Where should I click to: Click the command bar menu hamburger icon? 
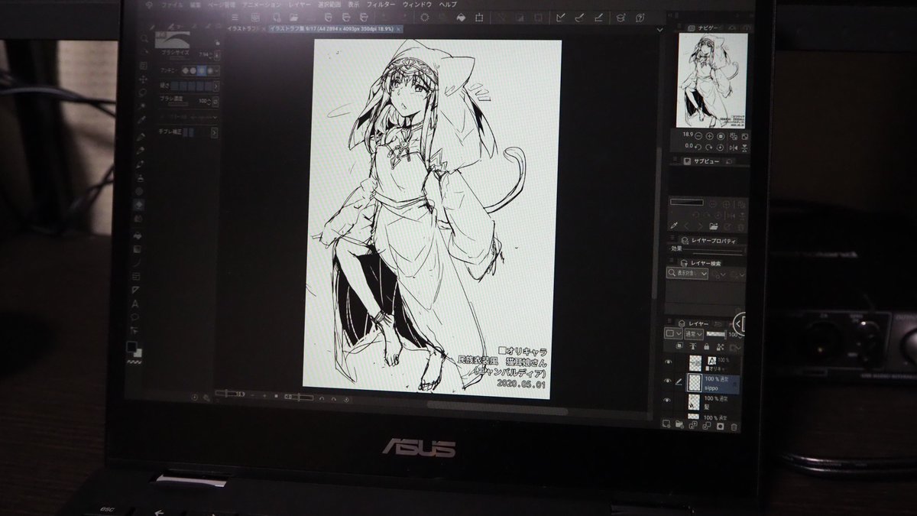[235, 18]
